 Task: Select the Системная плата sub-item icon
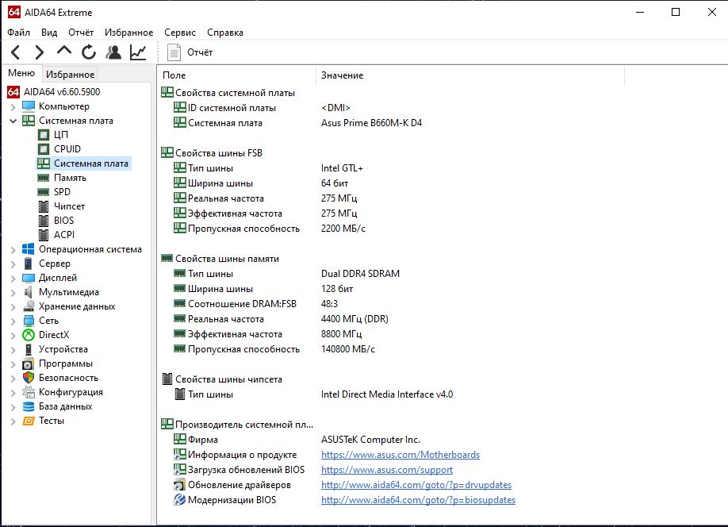43,163
